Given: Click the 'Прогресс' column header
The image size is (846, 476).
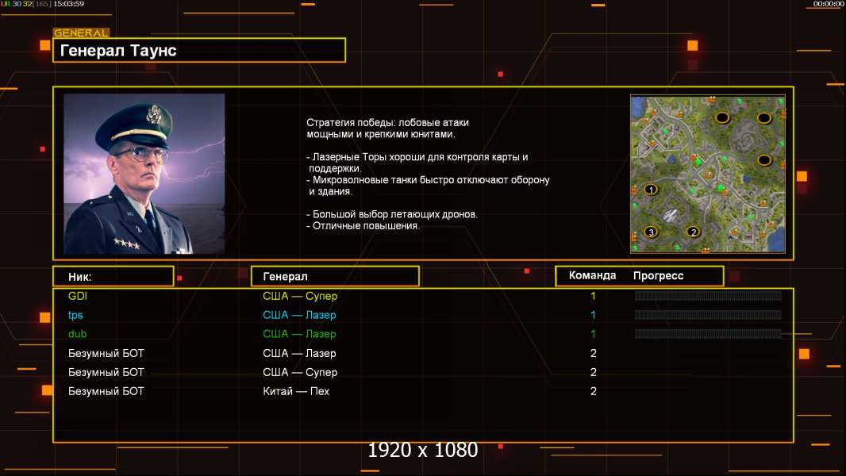Looking at the screenshot, I should 658,276.
